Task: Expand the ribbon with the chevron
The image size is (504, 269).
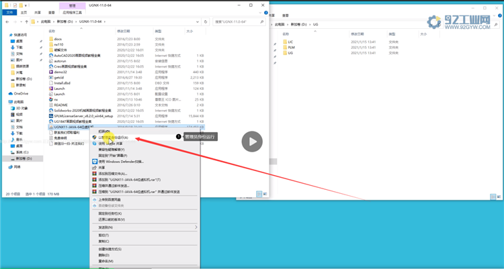Action: coord(261,13)
